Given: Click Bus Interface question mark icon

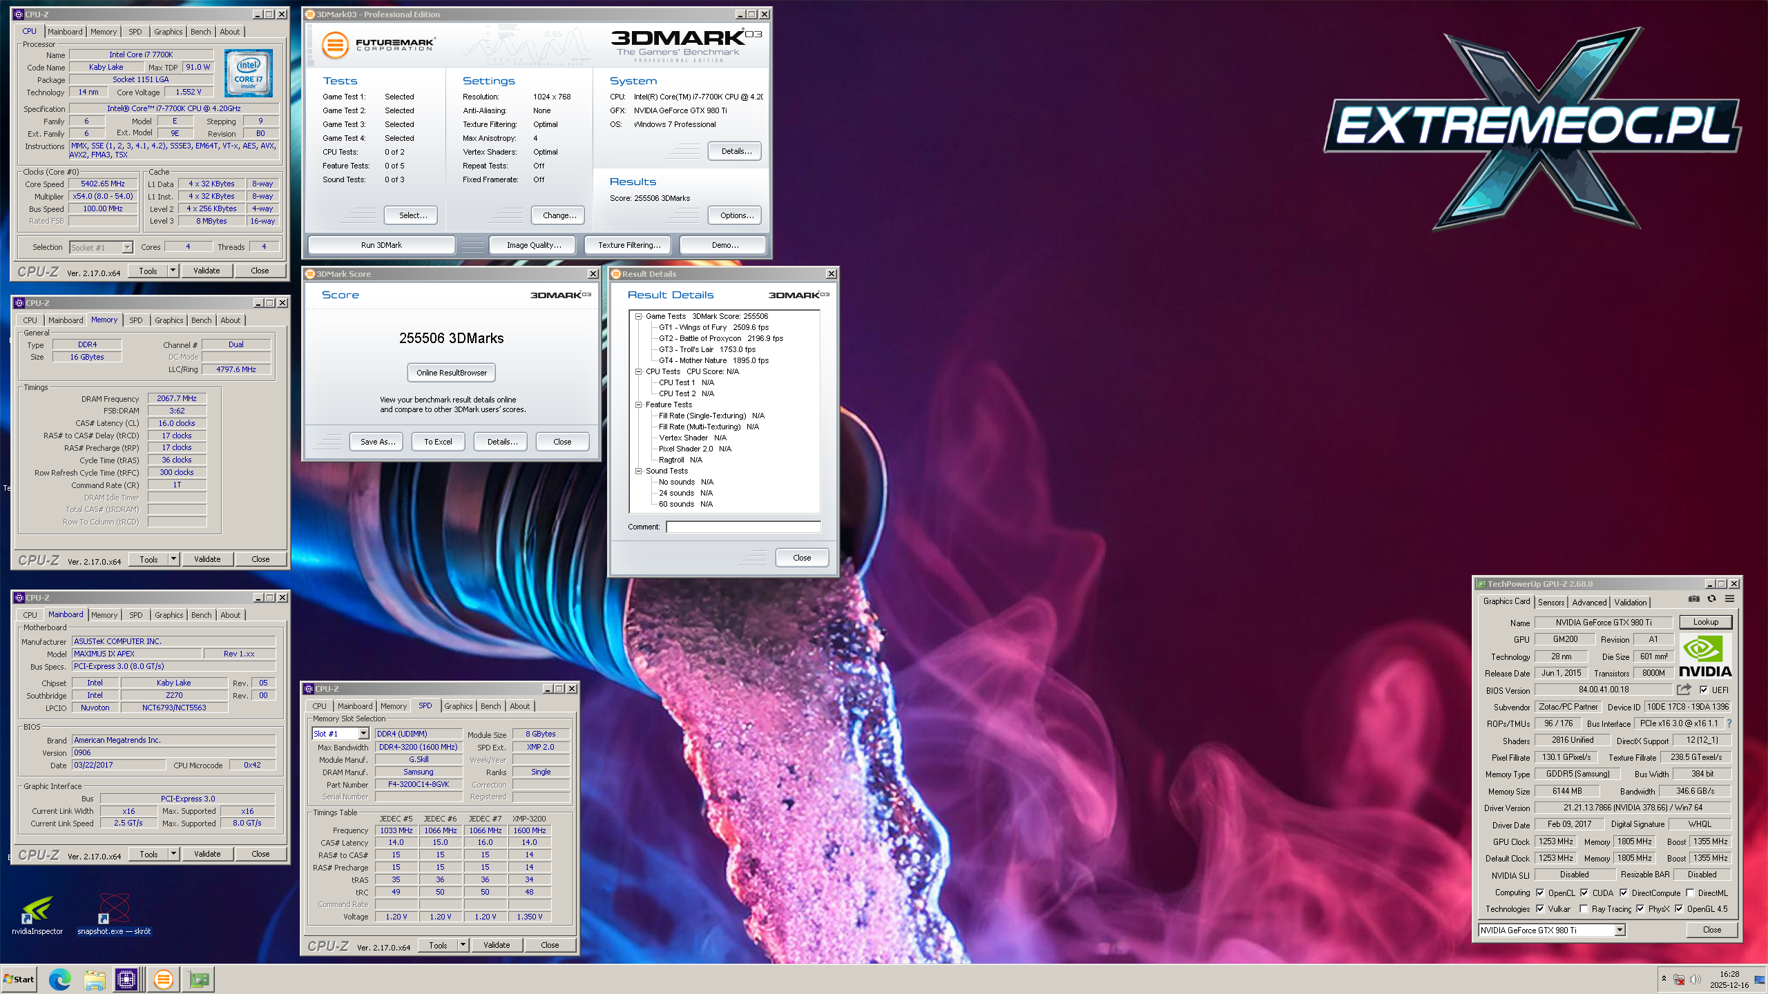Looking at the screenshot, I should [1729, 723].
